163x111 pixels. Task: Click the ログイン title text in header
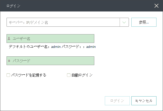click(13, 6)
